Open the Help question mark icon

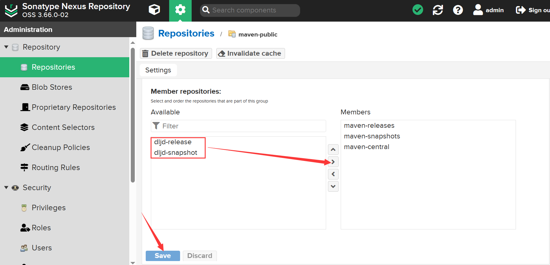coord(458,10)
